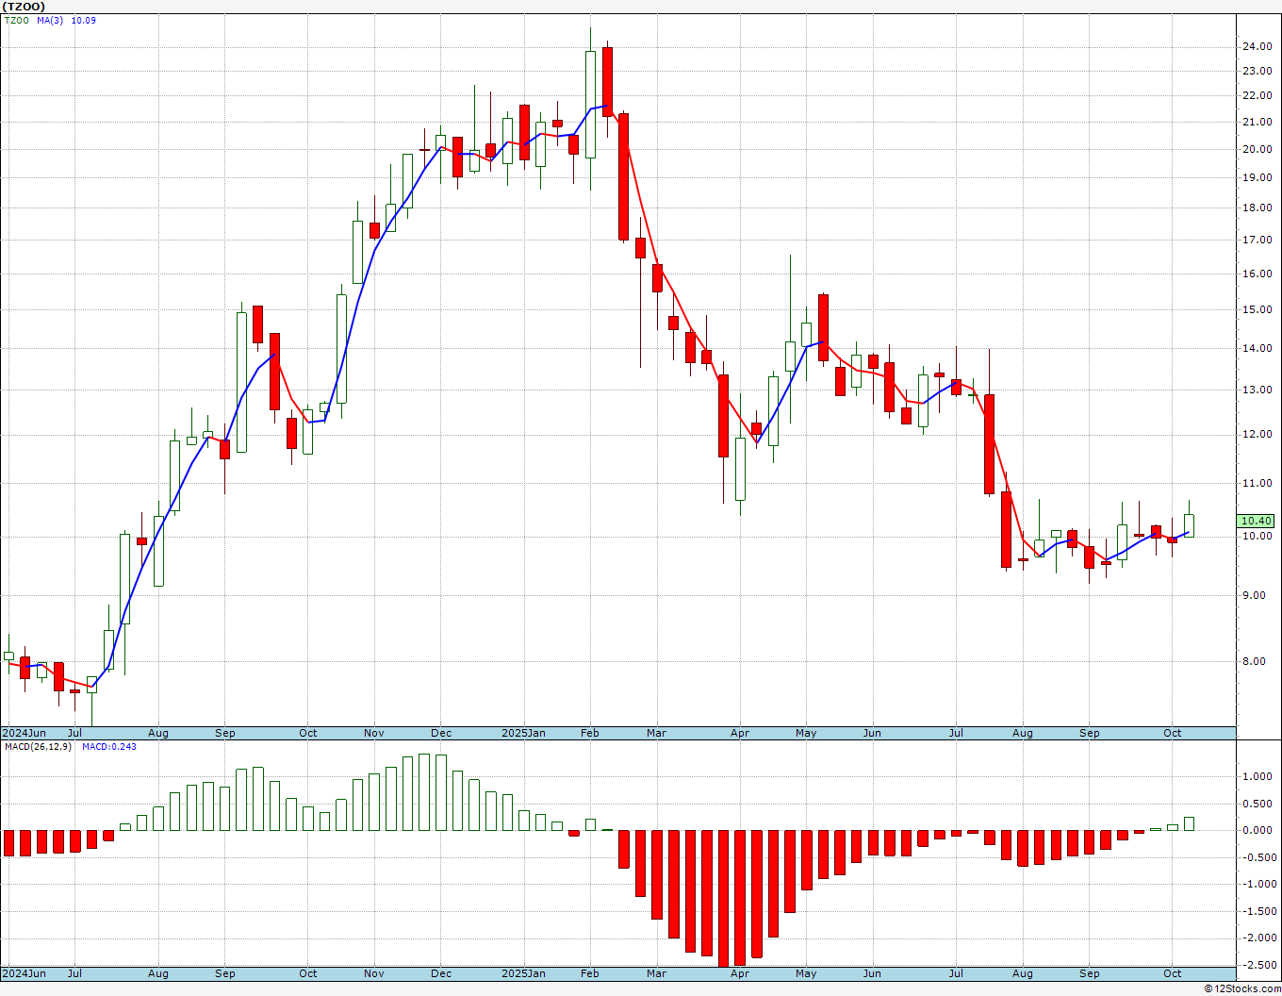
Task: Click the 2024Jun label on MACD timeline
Action: click(x=25, y=973)
